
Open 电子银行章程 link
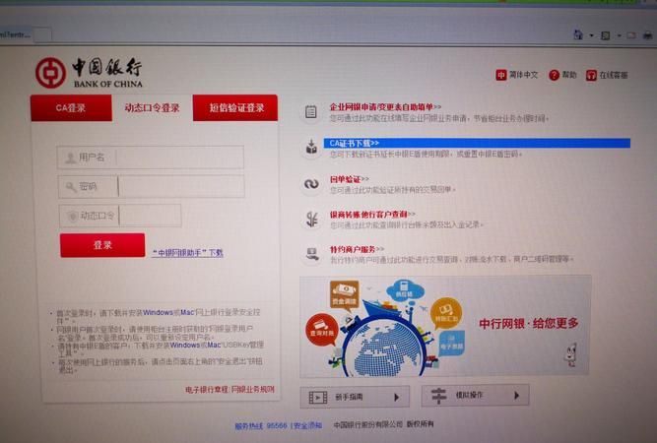pos(207,390)
